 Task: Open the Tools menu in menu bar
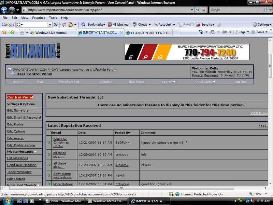tap(53, 18)
